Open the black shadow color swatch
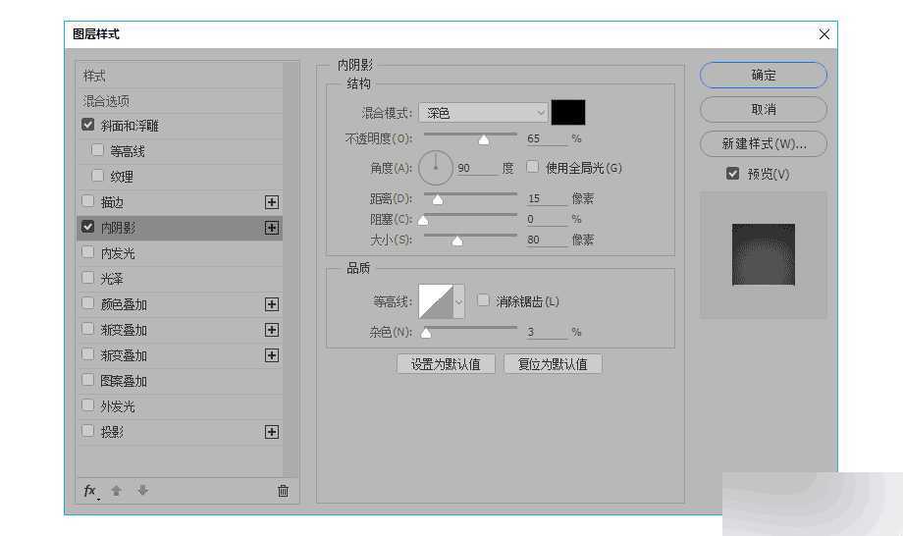The height and width of the screenshot is (536, 903). click(568, 112)
